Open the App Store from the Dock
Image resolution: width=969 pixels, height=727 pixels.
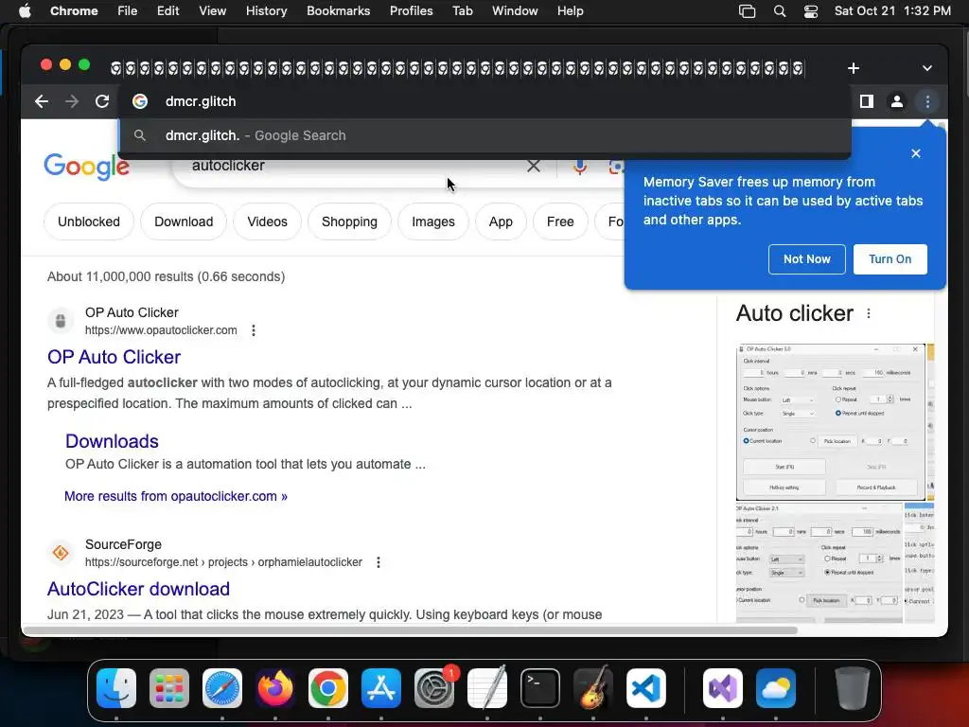click(x=381, y=688)
